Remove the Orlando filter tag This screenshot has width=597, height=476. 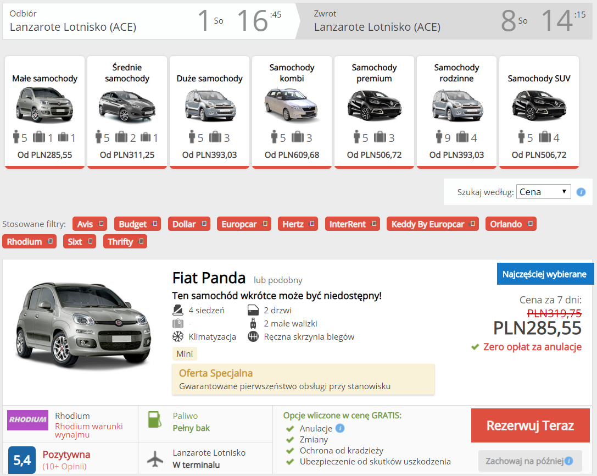530,224
